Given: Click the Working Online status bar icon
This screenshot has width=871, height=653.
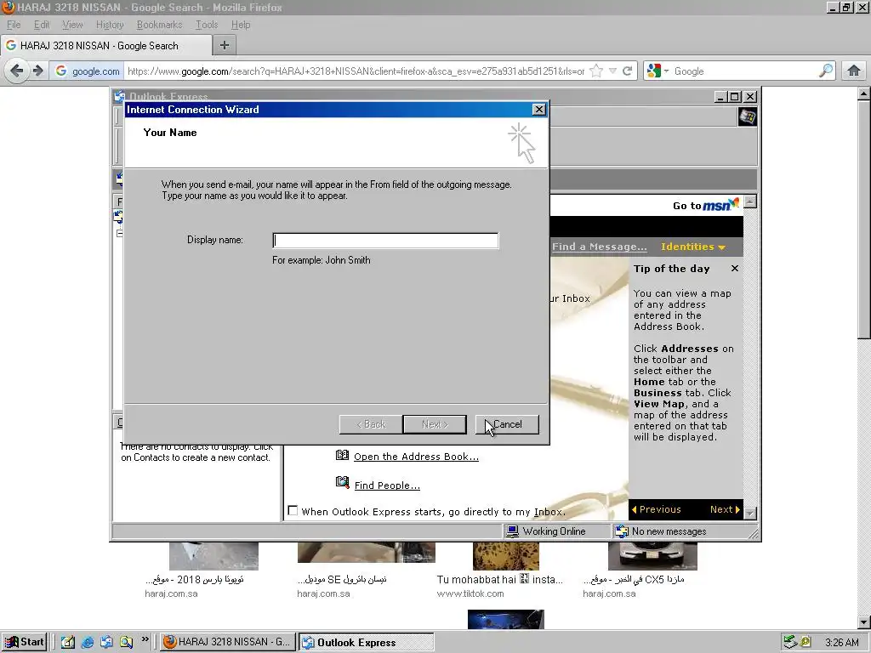Looking at the screenshot, I should click(x=512, y=531).
